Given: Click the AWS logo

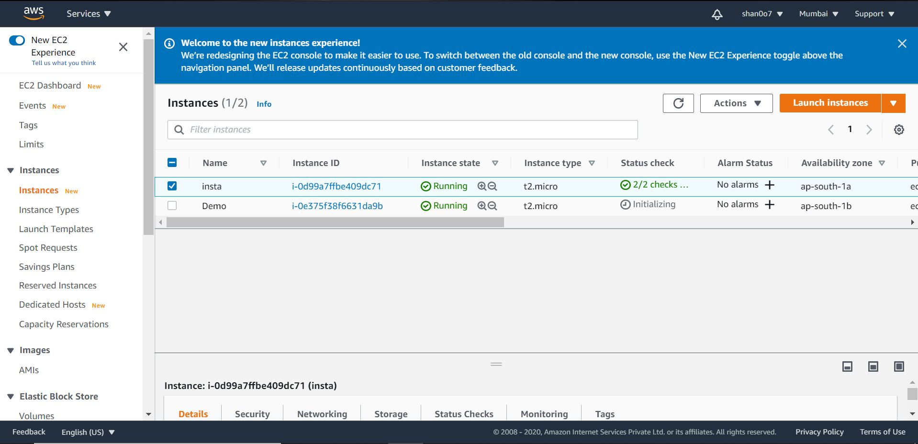Looking at the screenshot, I should pyautogui.click(x=34, y=12).
